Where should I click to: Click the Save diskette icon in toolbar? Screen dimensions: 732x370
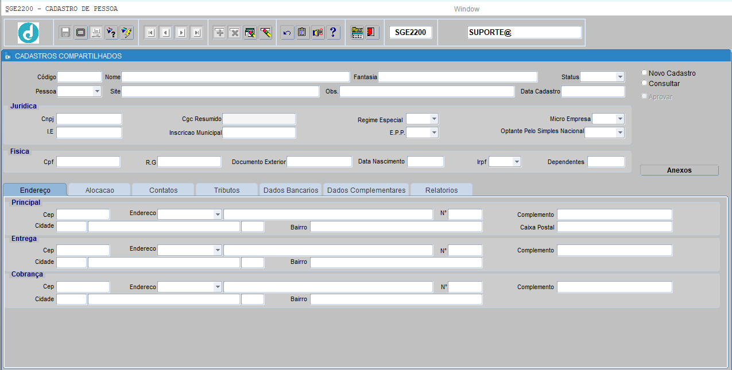click(x=65, y=33)
